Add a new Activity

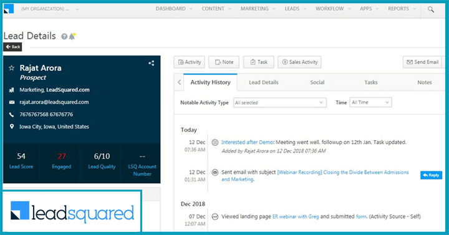[x=190, y=62]
